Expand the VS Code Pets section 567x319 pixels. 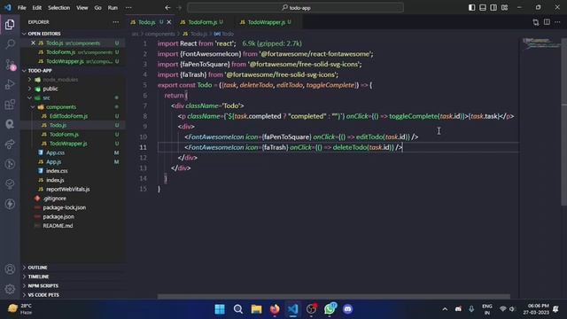pos(73,295)
